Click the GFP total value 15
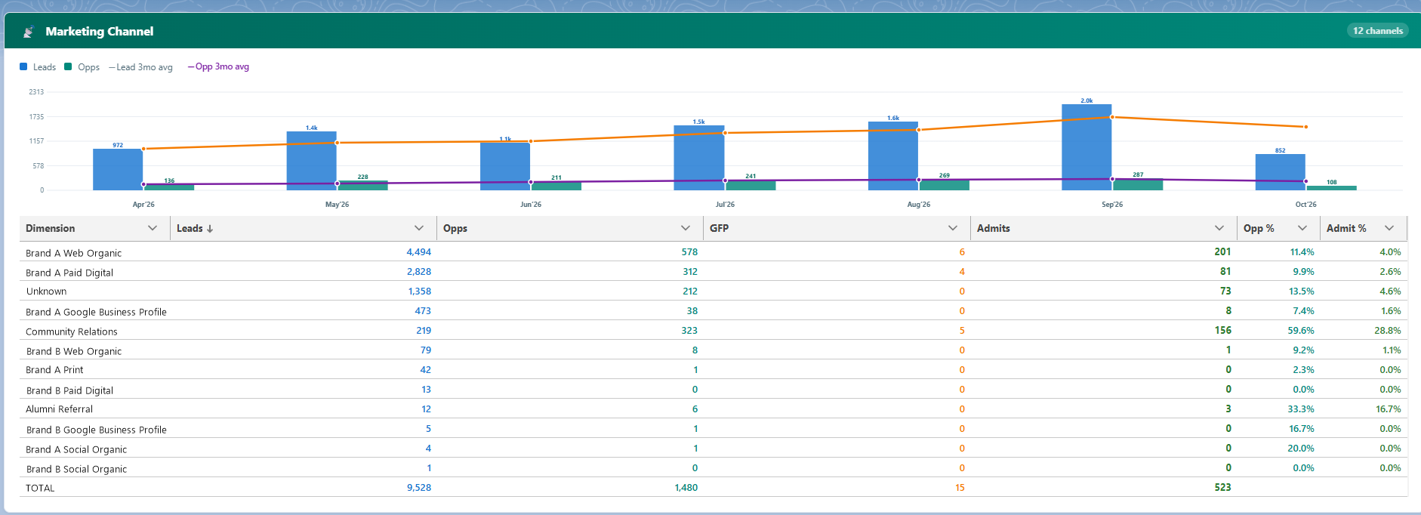Screen dimensions: 1421x515 (960, 488)
